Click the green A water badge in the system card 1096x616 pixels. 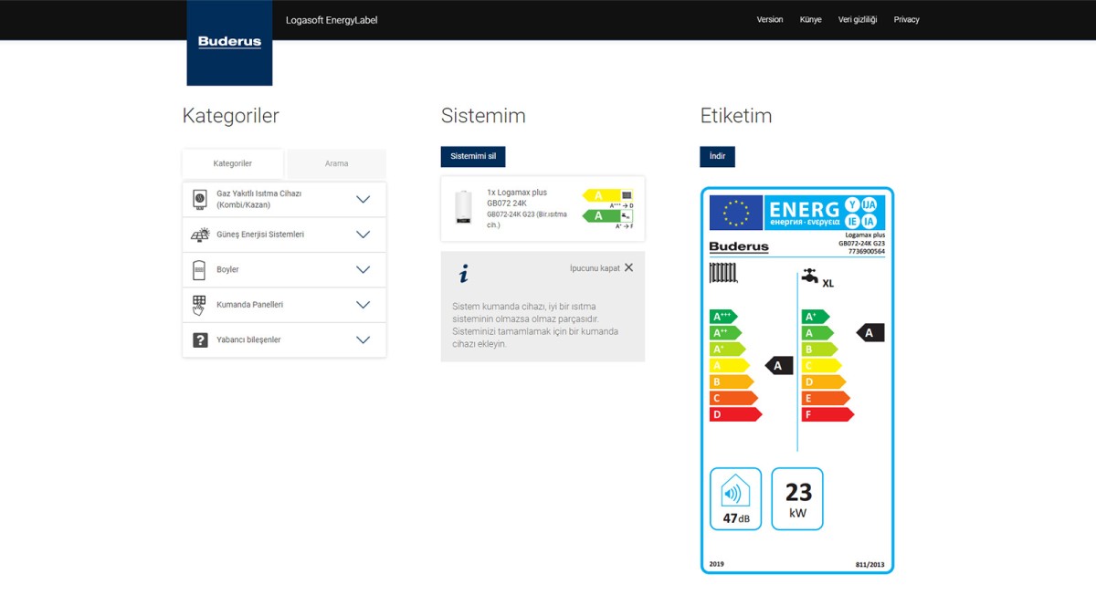click(599, 216)
